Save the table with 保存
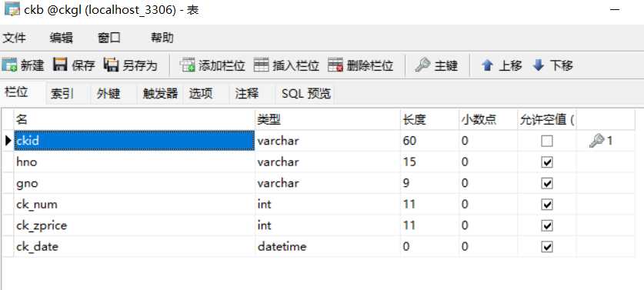Viewport: 644px width, 290px height. point(75,65)
